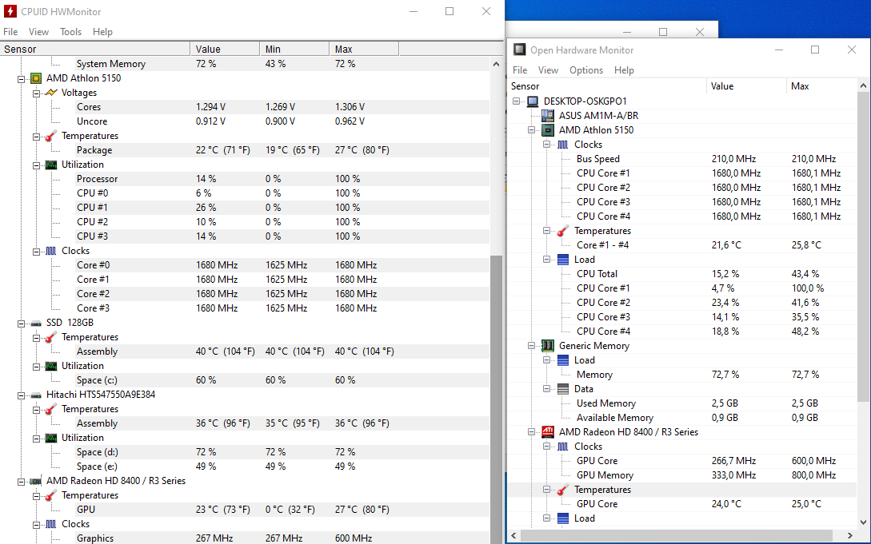This screenshot has width=871, height=544.
Task: Click the SSD 128GB drive icon
Action: coord(36,323)
